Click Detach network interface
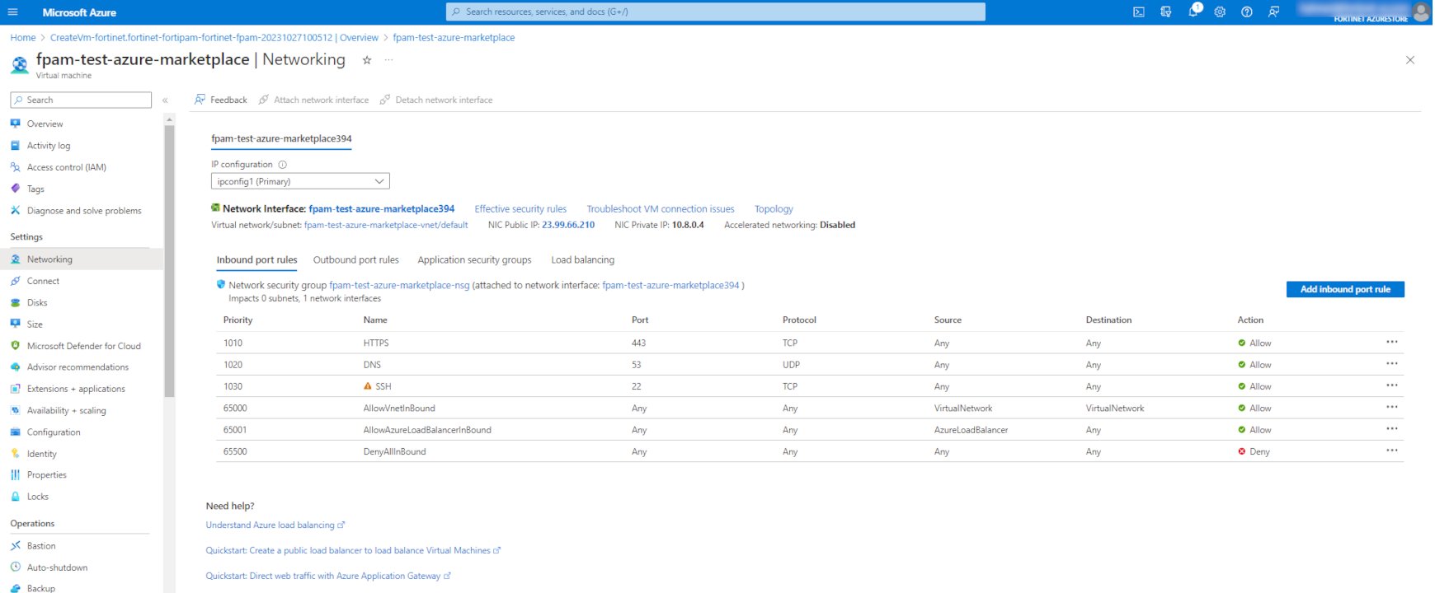 pos(436,100)
